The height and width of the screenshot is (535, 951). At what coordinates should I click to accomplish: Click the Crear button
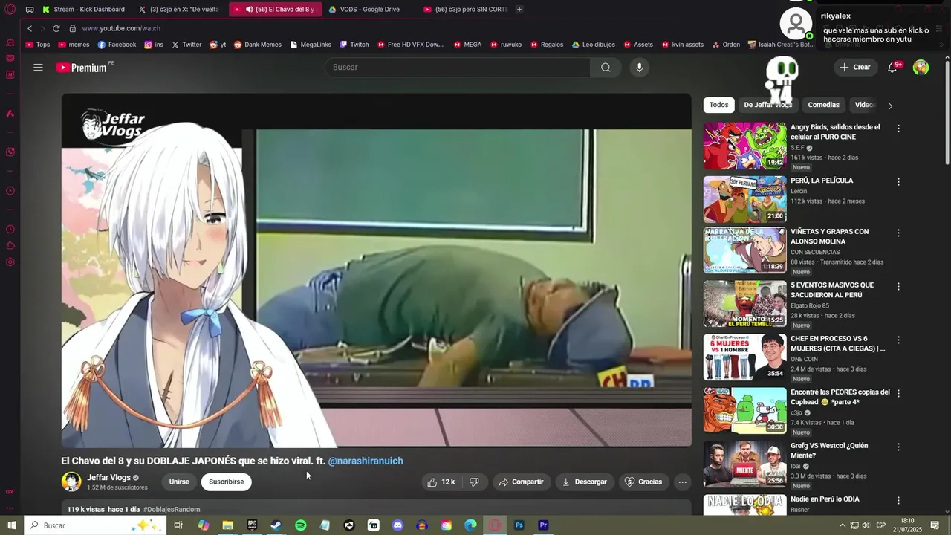(854, 68)
